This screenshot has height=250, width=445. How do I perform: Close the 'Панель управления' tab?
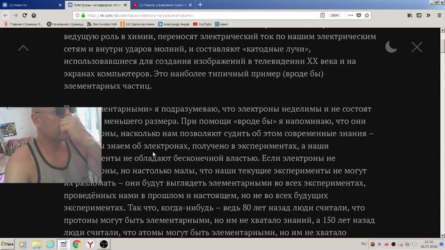click(x=191, y=5)
